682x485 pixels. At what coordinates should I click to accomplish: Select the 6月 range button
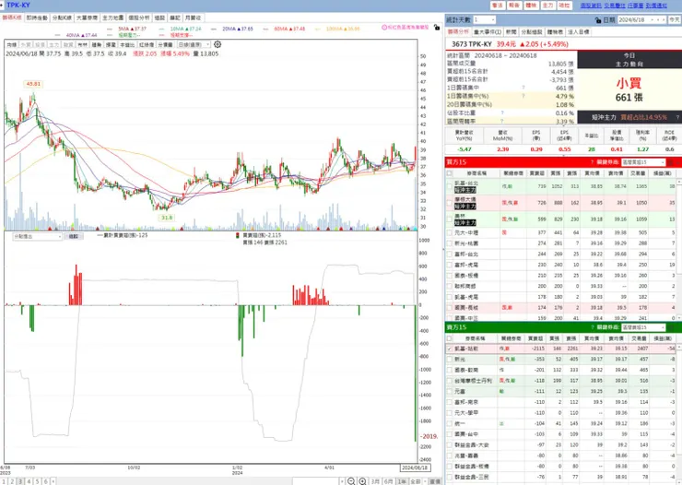(388, 481)
